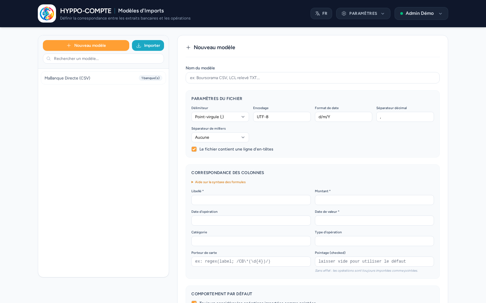Click the green status dot by Admin Démo
Screen dimensions: 486x303
point(402,13)
